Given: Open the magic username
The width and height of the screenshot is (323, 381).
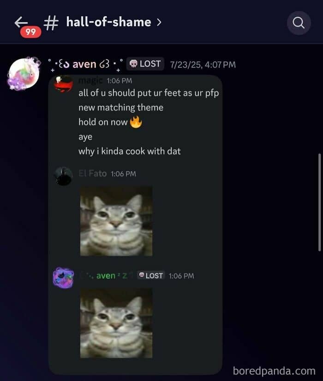Looking at the screenshot, I should point(90,80).
